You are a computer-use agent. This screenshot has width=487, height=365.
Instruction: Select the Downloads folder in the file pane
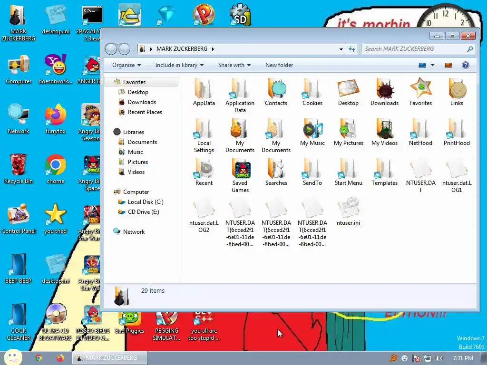coord(384,92)
